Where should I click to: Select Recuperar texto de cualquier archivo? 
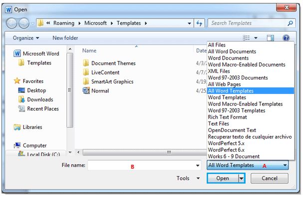251,137
